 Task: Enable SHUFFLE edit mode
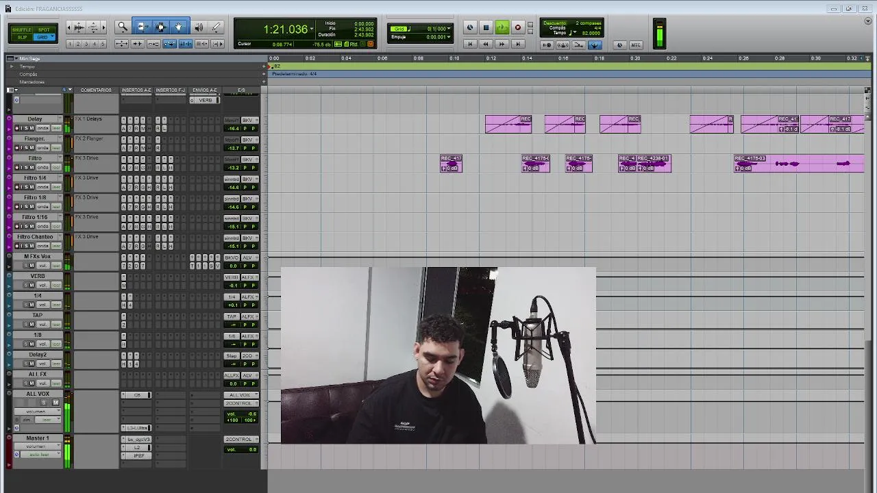pos(22,30)
